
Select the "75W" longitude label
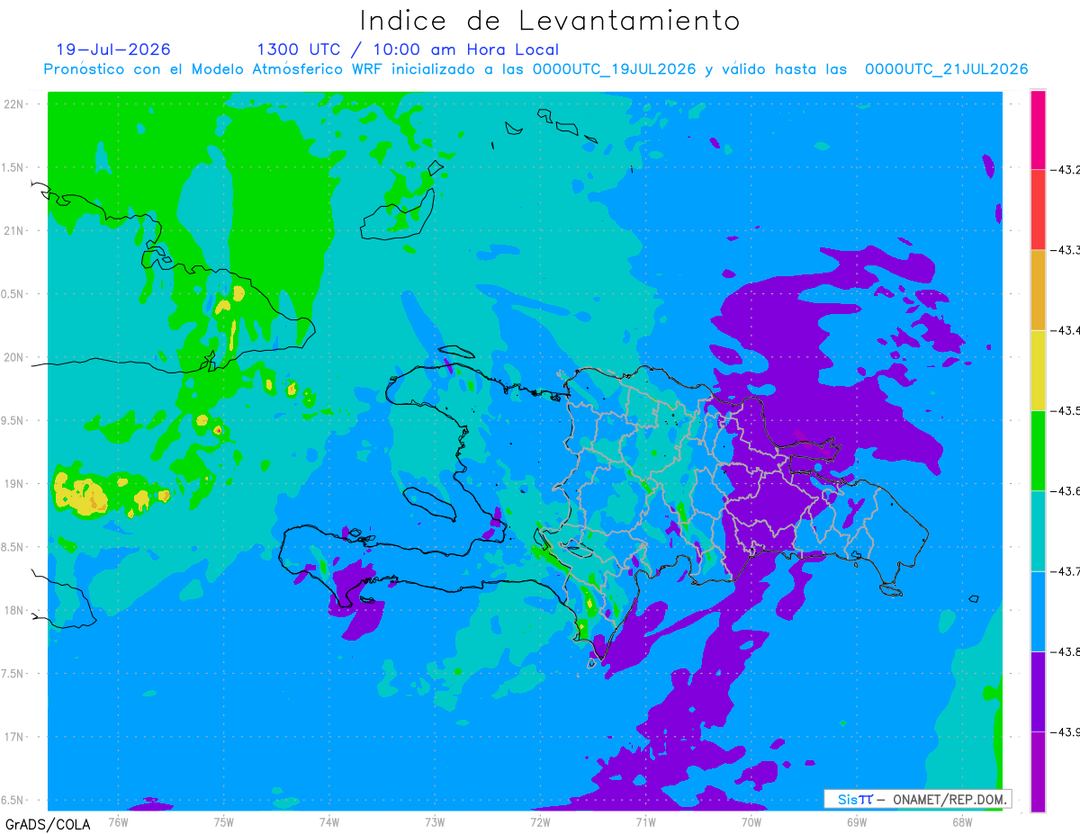pyautogui.click(x=223, y=821)
